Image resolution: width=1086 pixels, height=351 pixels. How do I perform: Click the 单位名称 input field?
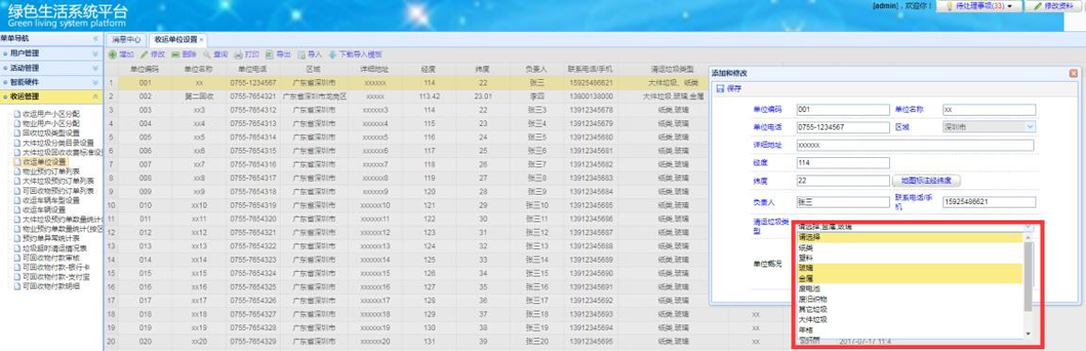coord(989,109)
